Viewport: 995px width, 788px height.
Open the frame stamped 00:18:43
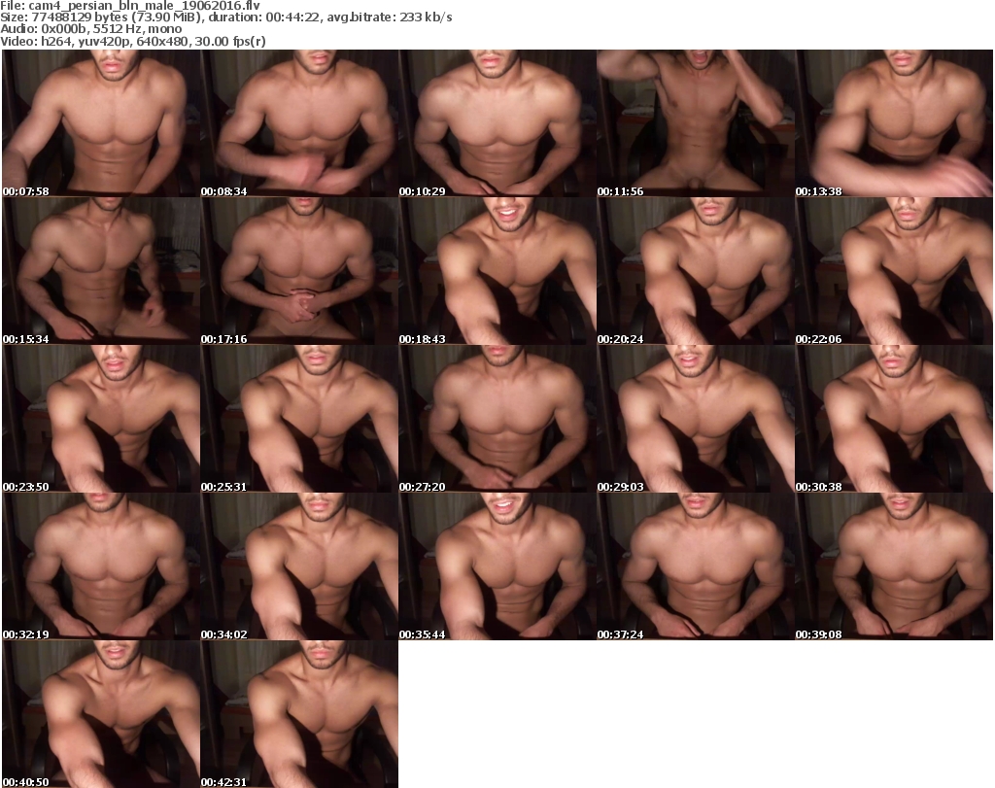click(x=497, y=271)
